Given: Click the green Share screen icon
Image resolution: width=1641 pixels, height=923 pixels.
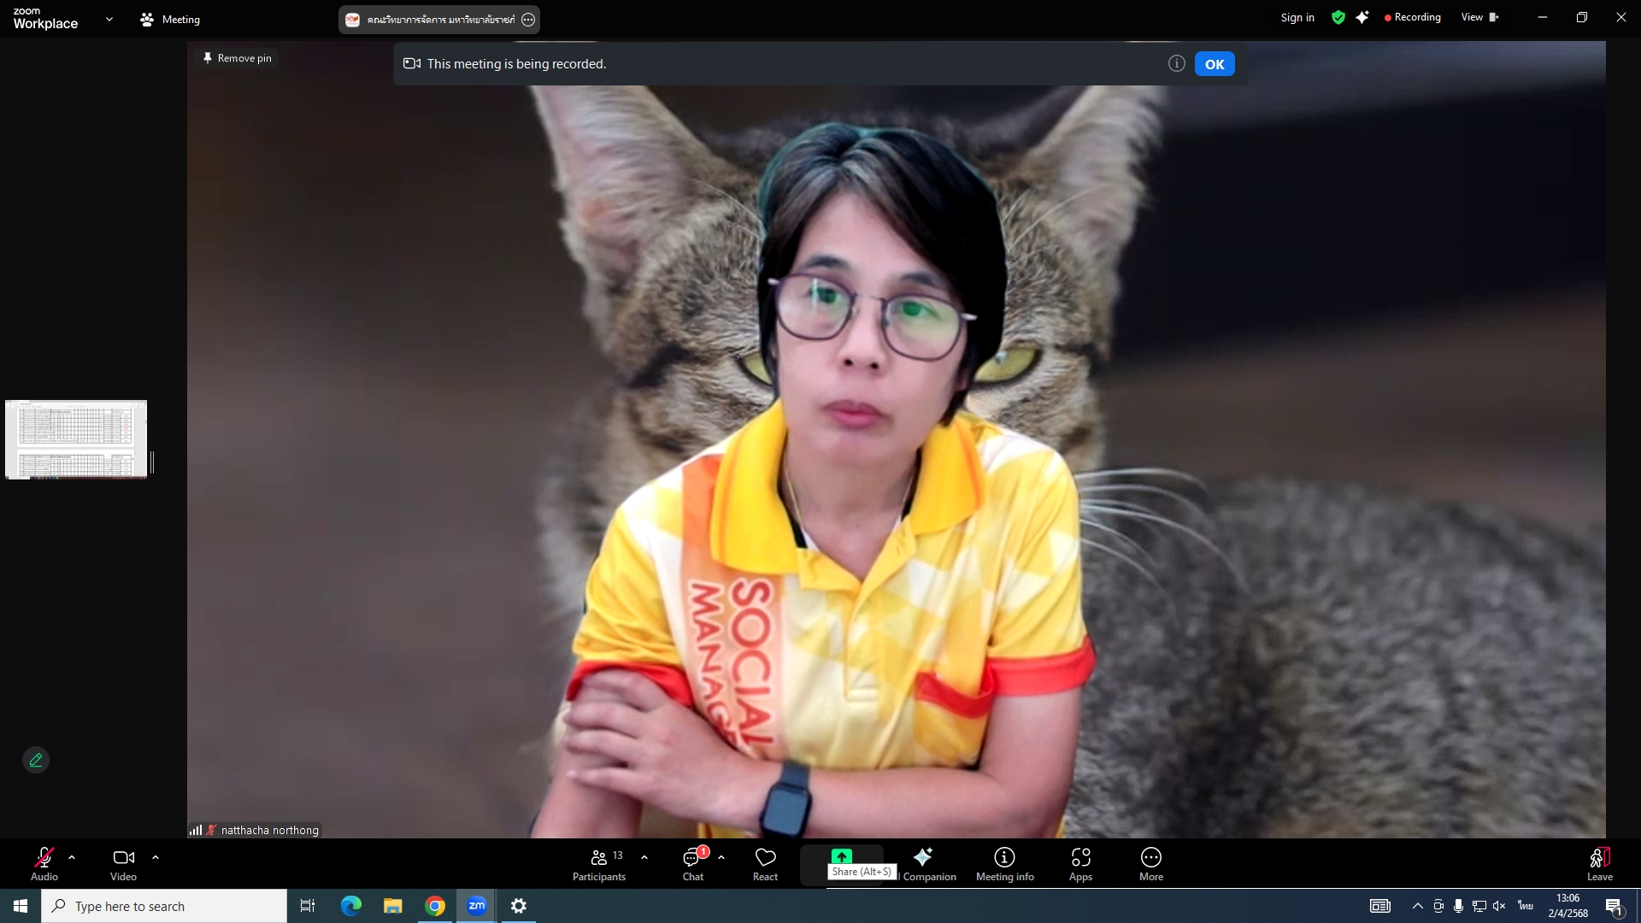Looking at the screenshot, I should 842,855.
